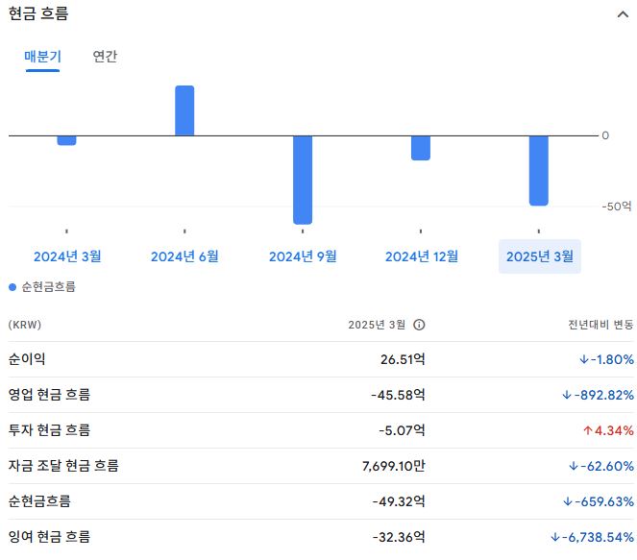Collapse the 현금 흐름 section chevron
Viewport: 637px width, 560px height.
click(x=623, y=14)
